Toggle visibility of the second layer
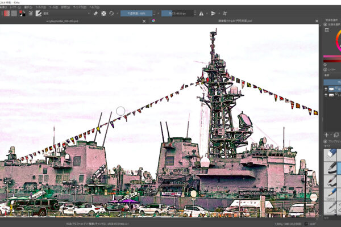341x227 pixels. coord(326,95)
